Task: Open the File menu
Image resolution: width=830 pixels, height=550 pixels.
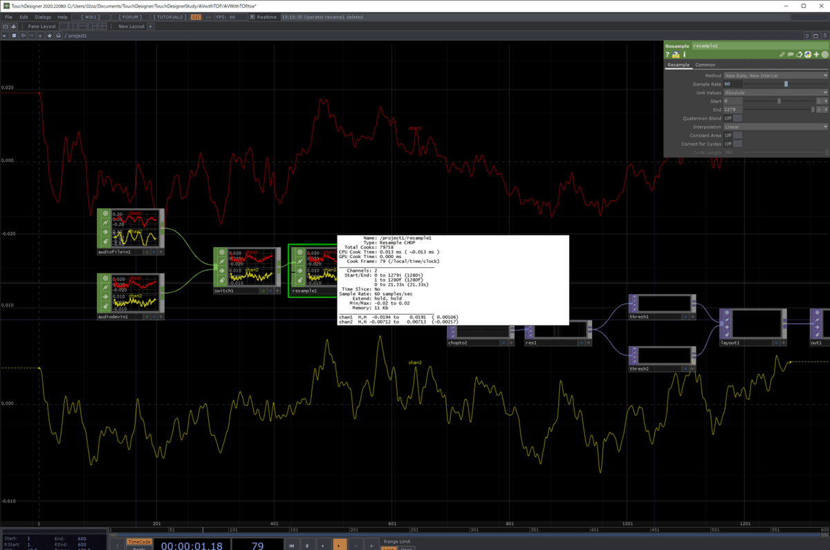Action: (x=8, y=17)
